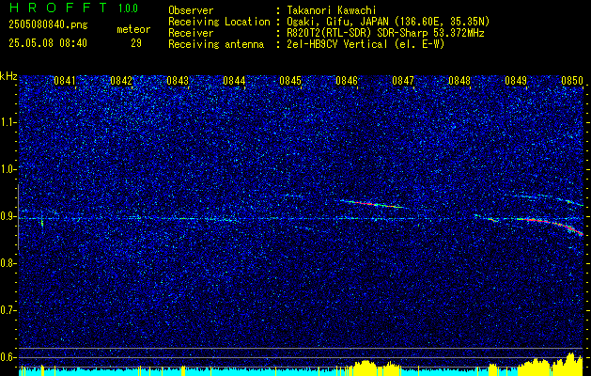The width and height of the screenshot is (591, 376).
Task: Click the 0842 time marker
Action: pos(121,81)
